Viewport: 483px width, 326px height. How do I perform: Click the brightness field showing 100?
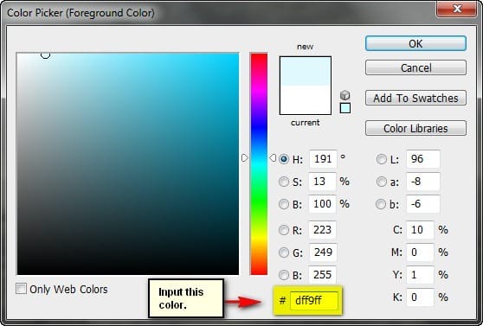click(x=322, y=204)
